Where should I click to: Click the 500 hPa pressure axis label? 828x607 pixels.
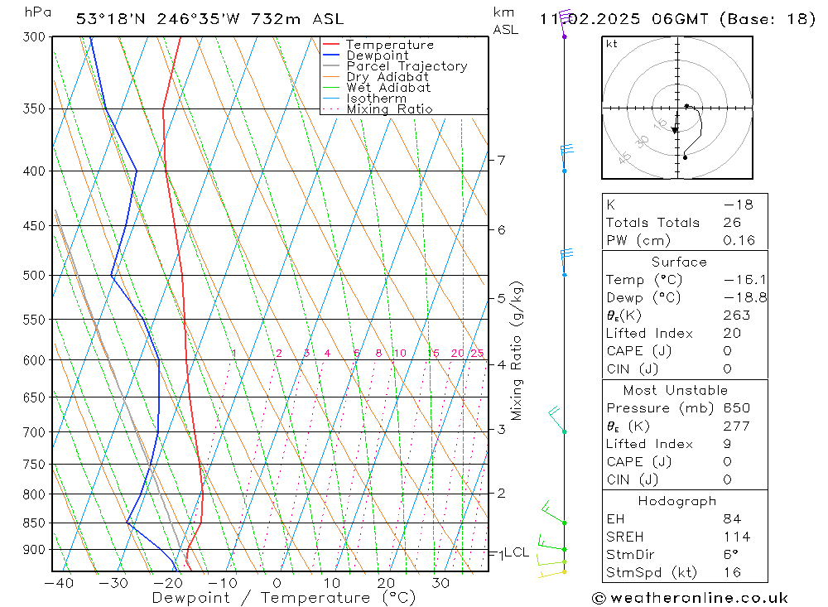pos(34,275)
